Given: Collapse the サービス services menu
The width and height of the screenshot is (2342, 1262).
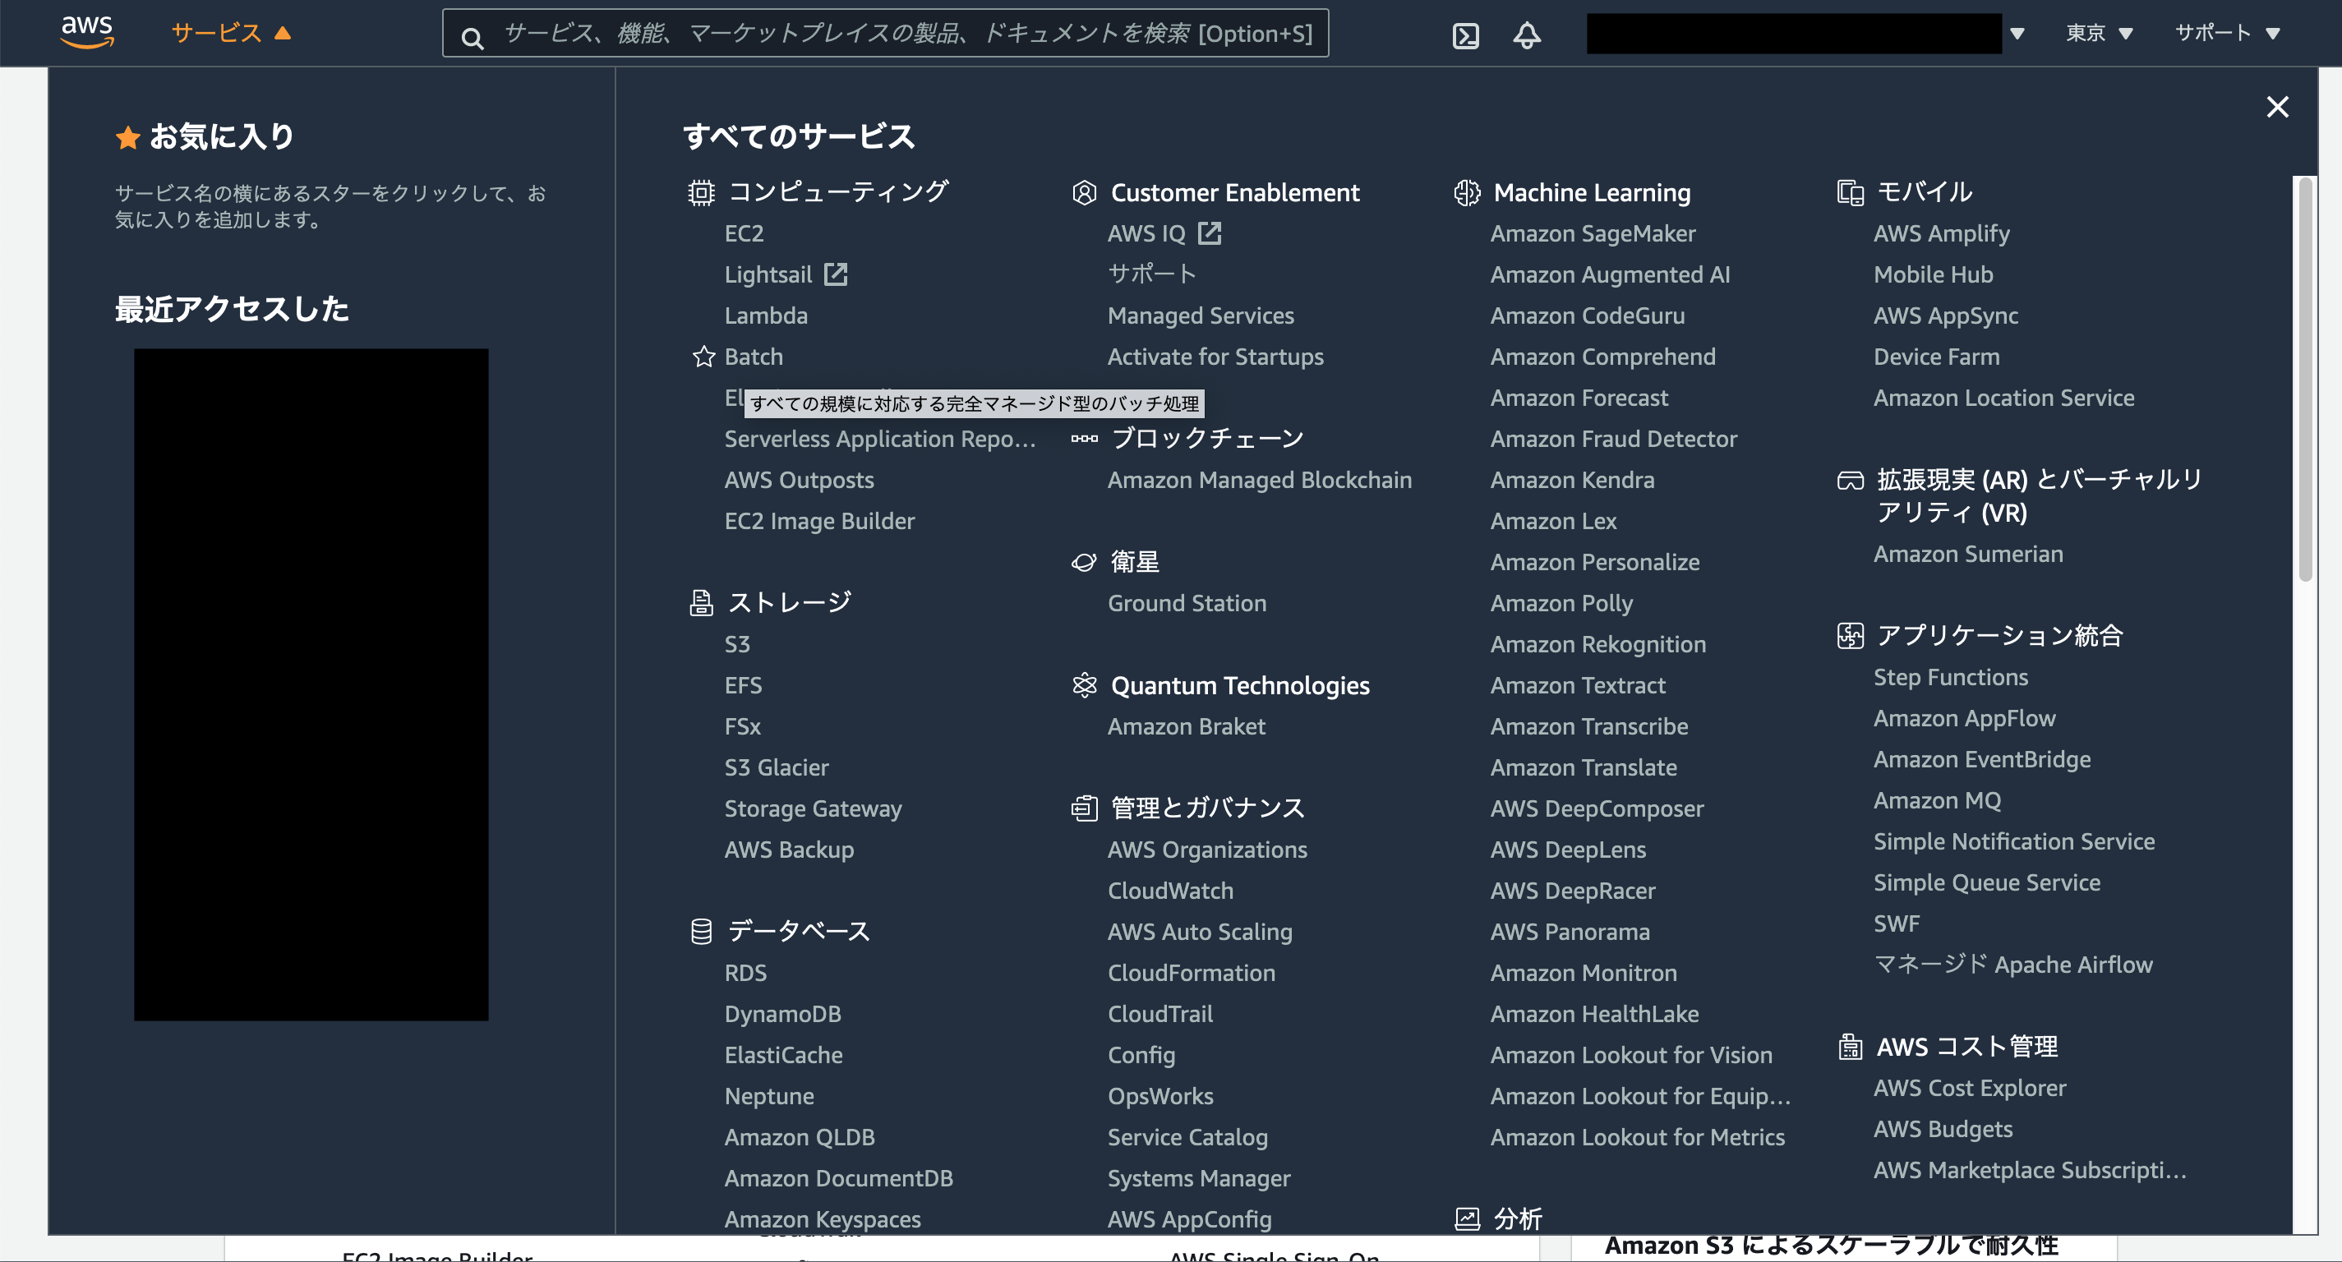Looking at the screenshot, I should click(x=231, y=33).
